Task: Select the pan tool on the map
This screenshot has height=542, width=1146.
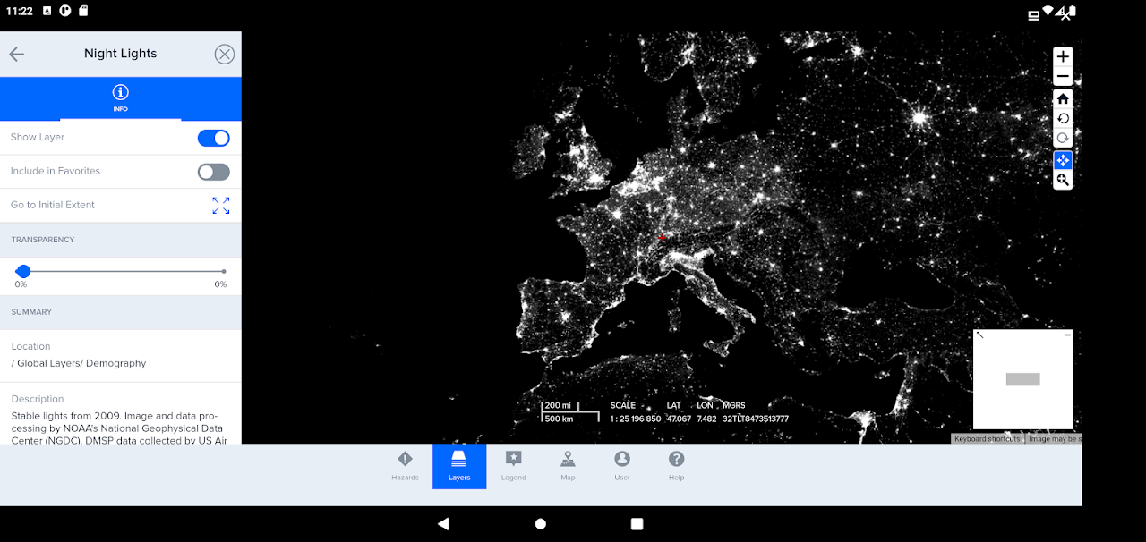Action: pos(1063,159)
